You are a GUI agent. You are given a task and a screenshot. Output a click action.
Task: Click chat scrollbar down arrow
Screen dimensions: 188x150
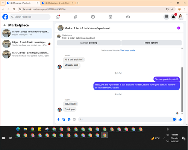coord(182,114)
